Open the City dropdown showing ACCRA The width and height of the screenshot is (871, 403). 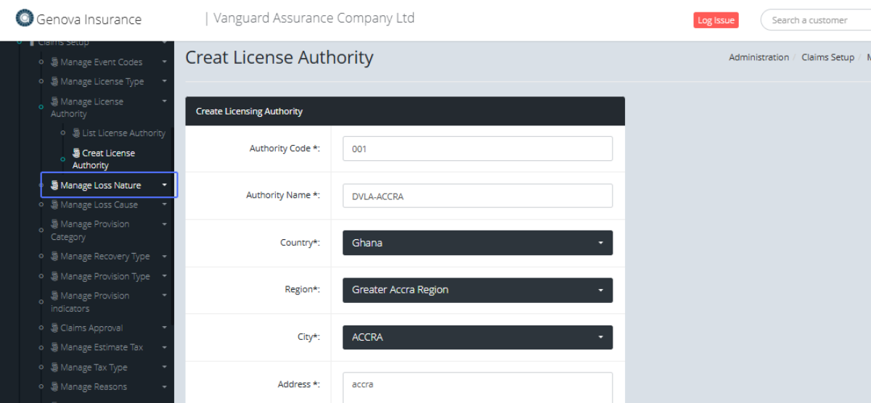(x=477, y=337)
